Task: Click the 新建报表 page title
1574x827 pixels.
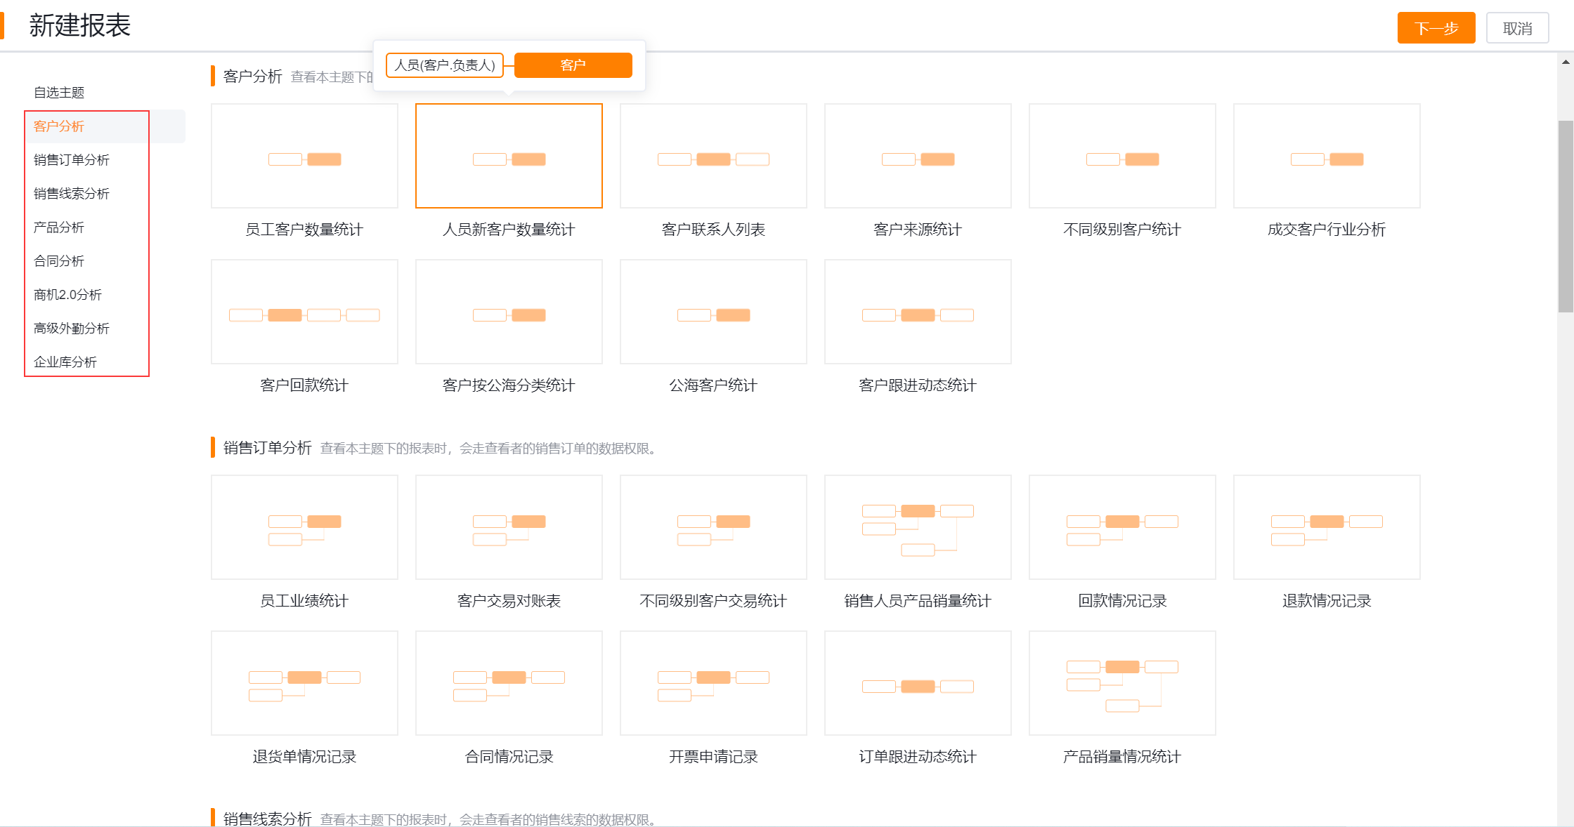Action: point(80,26)
